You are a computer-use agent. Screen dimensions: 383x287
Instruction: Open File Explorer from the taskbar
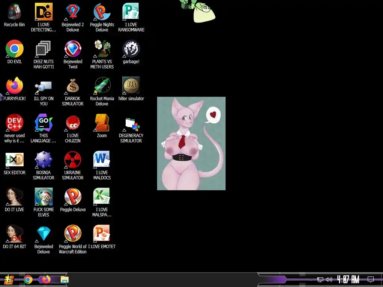click(x=64, y=280)
